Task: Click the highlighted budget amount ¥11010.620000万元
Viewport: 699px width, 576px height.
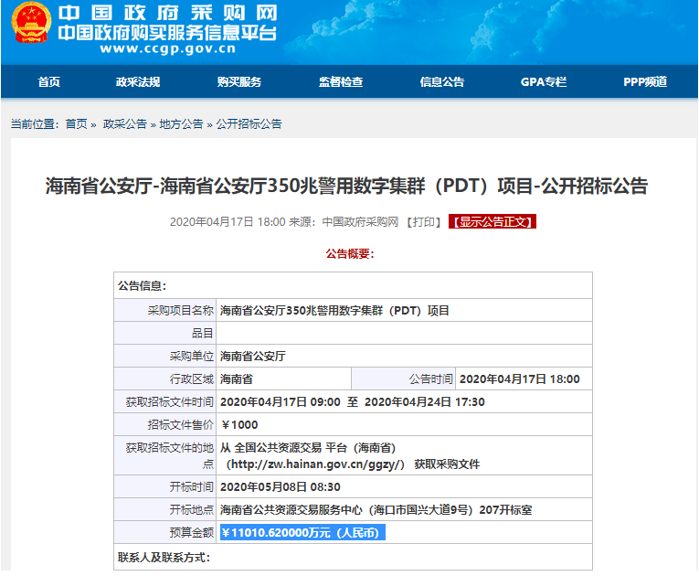Action: pos(303,533)
